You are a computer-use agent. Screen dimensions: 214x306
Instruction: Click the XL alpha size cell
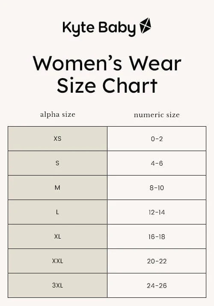coord(58,236)
